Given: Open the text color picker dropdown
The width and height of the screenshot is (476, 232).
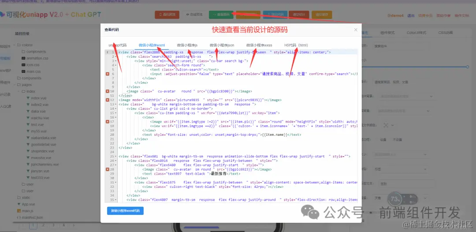Looking at the screenshot, I should [389, 125].
